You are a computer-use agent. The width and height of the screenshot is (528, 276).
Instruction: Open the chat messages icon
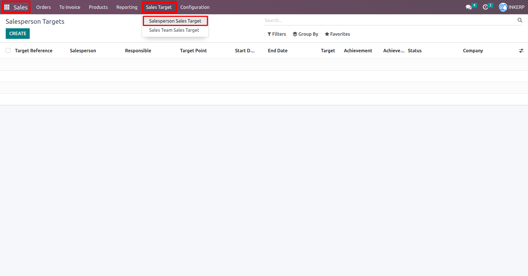coord(469,7)
